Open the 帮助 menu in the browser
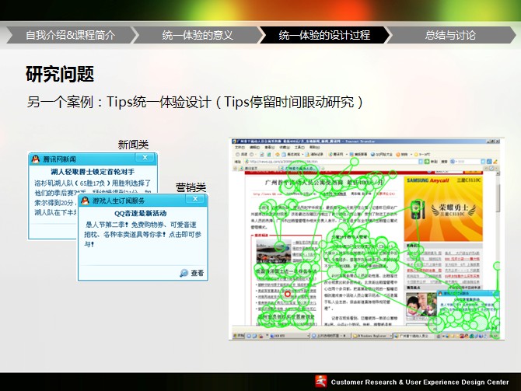The height and width of the screenshot is (391, 521). 315,147
